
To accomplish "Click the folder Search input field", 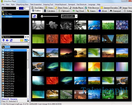I will 13,37.
